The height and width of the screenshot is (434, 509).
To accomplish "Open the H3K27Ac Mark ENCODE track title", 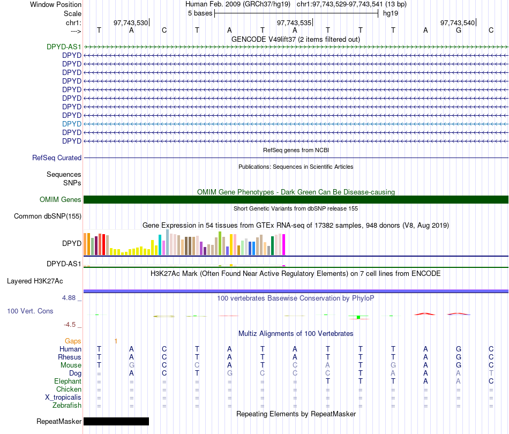I will click(x=296, y=274).
